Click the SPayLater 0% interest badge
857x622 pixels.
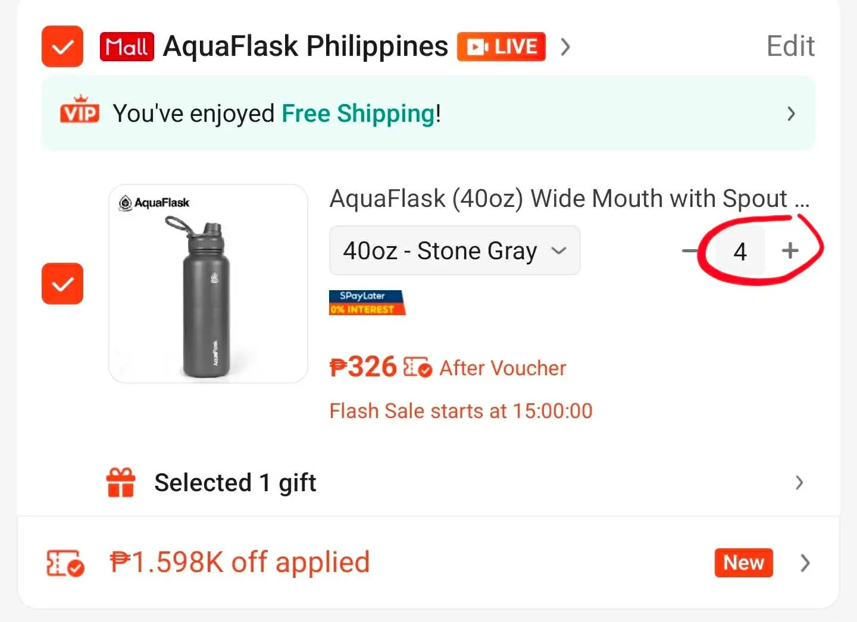(x=367, y=302)
